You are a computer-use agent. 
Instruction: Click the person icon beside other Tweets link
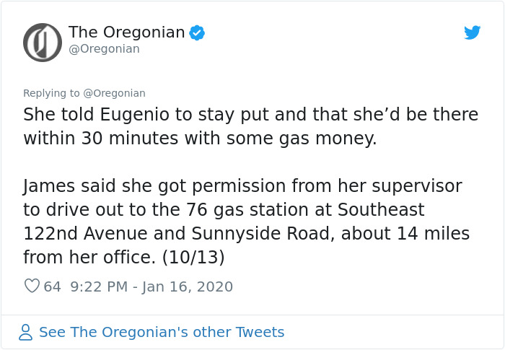26,332
